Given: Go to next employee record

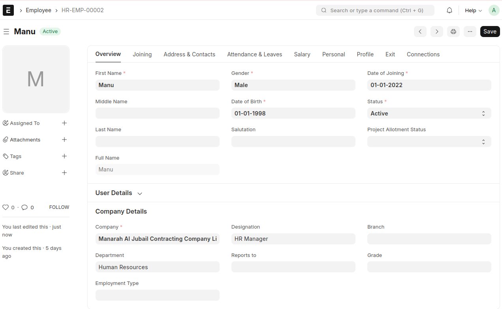Looking at the screenshot, I should (x=436, y=32).
